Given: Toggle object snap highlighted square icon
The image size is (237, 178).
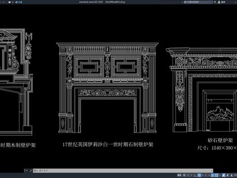Looking at the screenshot, I should coord(217,175).
